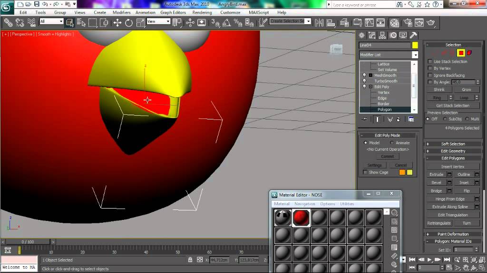Click the Mirror tool icon
The image size is (487, 273).
[x=319, y=23]
